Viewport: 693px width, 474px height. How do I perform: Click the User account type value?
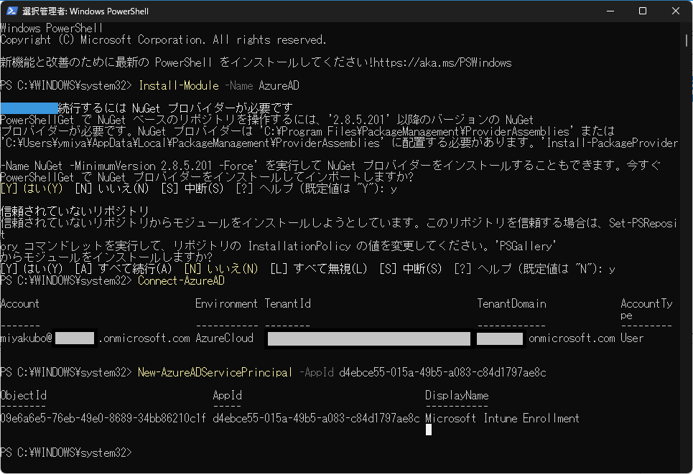point(632,338)
